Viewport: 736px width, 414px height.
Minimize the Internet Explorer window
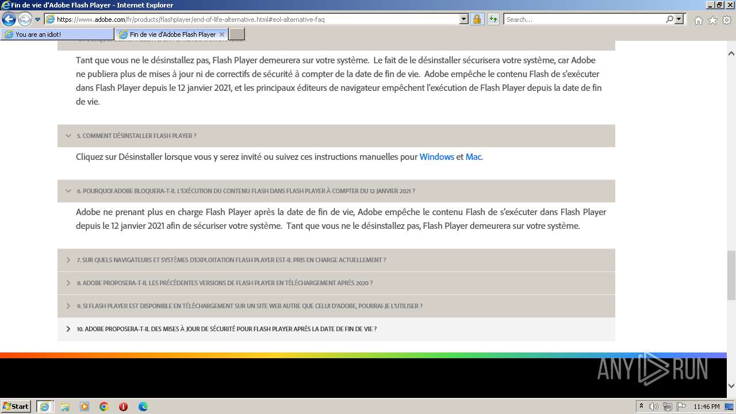click(710, 5)
